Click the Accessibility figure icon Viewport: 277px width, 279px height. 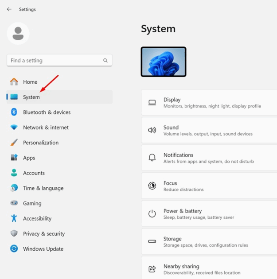14,218
